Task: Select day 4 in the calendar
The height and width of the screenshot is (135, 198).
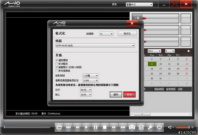Action: point(169,59)
